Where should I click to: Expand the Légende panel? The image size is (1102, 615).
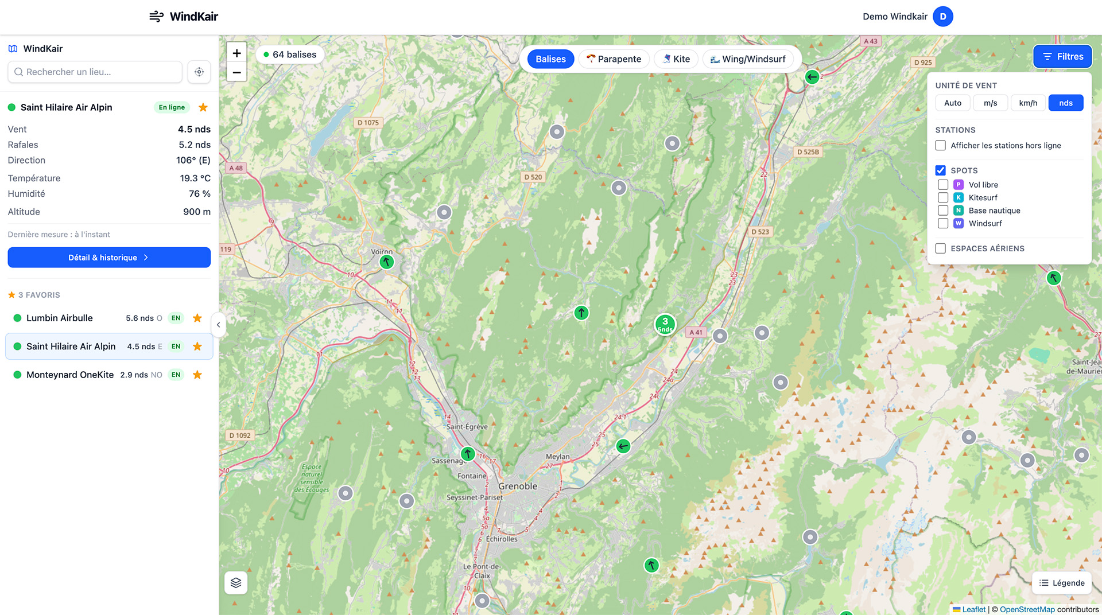(1062, 583)
